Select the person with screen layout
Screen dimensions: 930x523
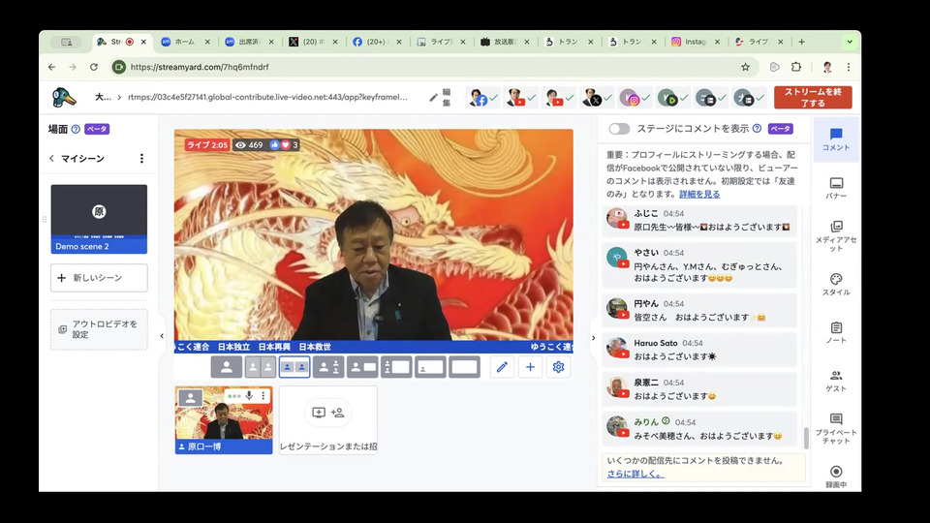362,367
